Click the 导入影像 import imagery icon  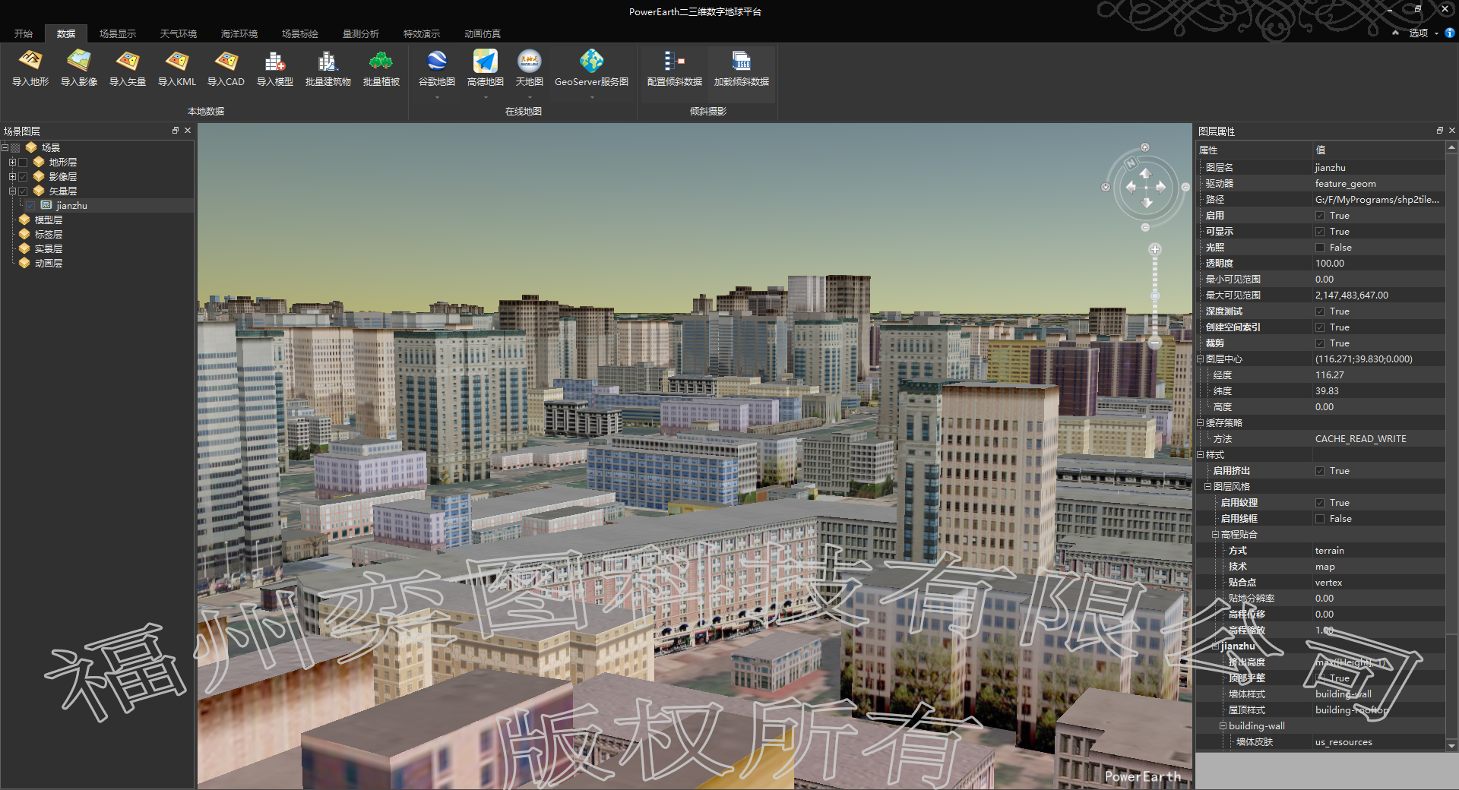[x=79, y=61]
